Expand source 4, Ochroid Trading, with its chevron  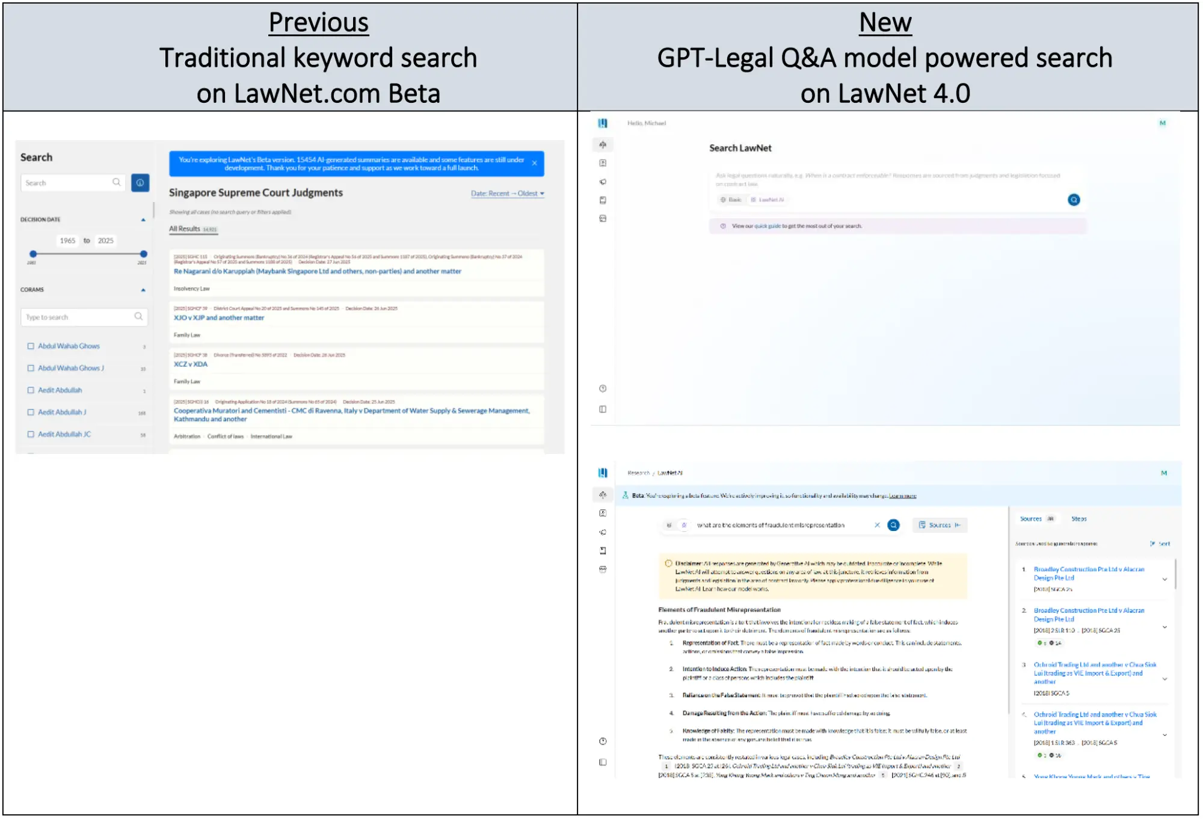point(1165,735)
